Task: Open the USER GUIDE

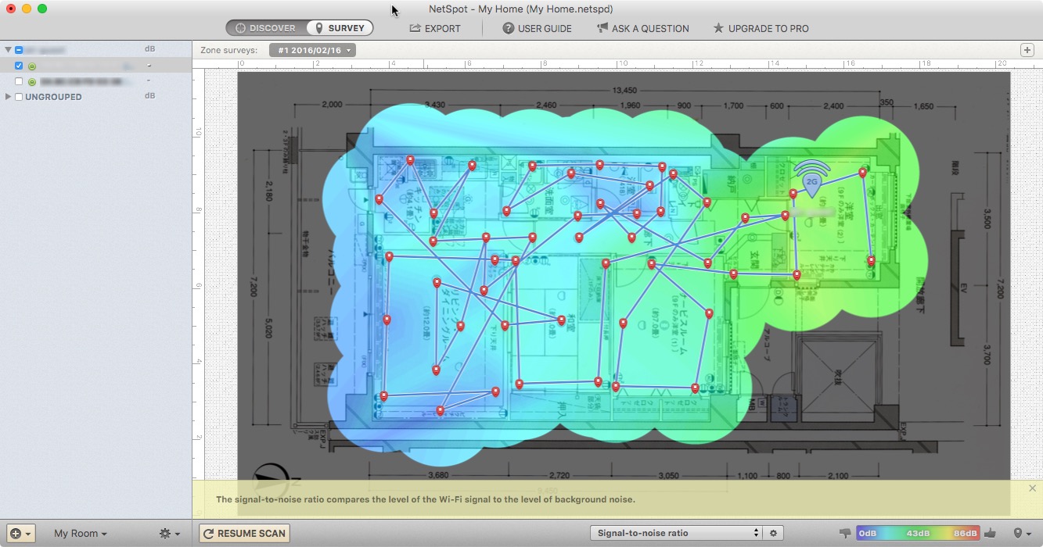Action: [x=537, y=28]
